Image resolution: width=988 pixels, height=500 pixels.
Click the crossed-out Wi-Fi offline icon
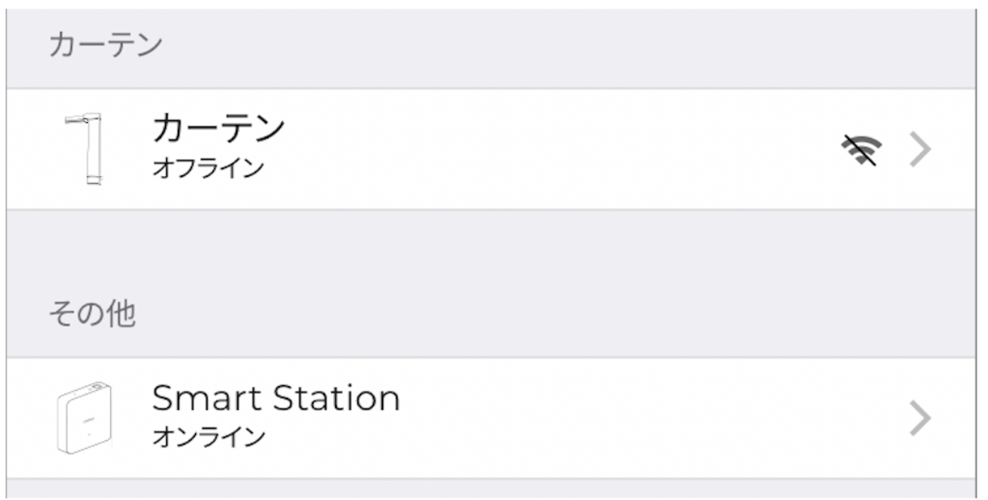(862, 149)
